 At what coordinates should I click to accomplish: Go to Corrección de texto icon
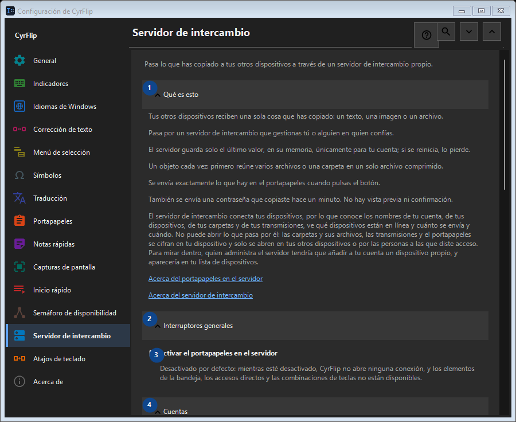point(19,130)
